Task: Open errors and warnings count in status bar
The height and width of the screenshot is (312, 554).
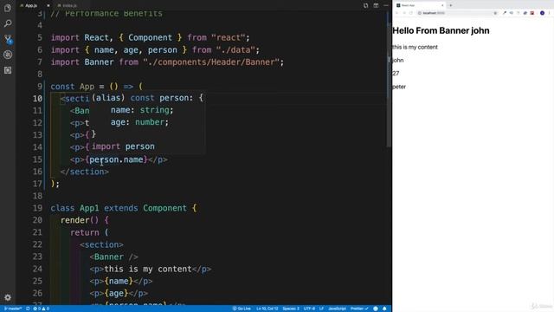Action: coord(42,309)
